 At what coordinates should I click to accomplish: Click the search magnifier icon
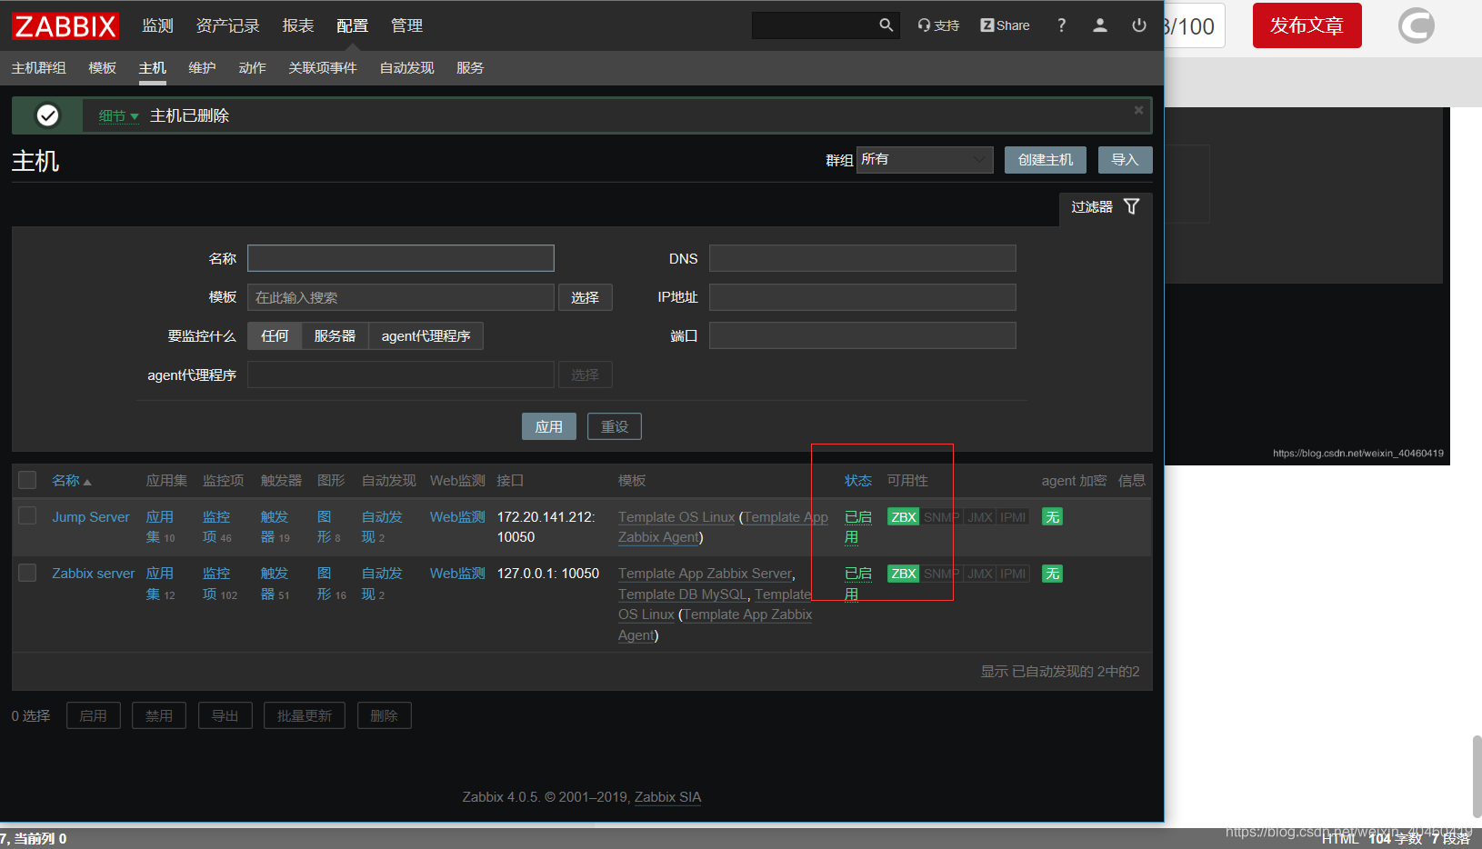tap(886, 25)
